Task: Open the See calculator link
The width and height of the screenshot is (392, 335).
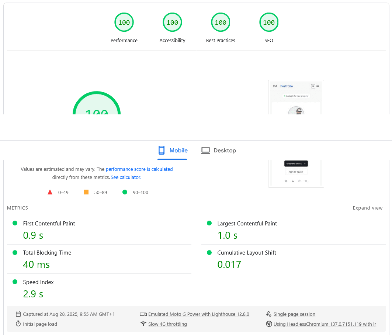Action: pos(126,177)
